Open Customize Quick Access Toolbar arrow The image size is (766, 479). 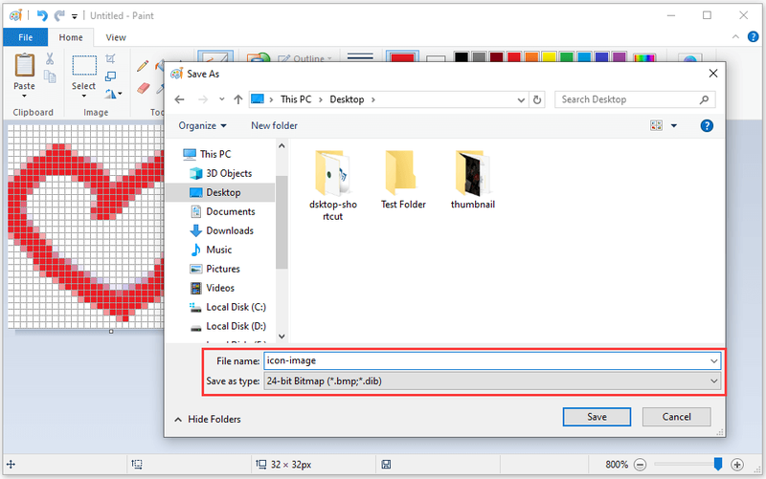75,16
